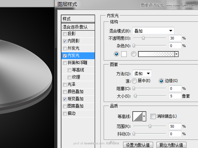Select the gradient radio button
The width and height of the screenshot is (198, 148).
click(133, 54)
